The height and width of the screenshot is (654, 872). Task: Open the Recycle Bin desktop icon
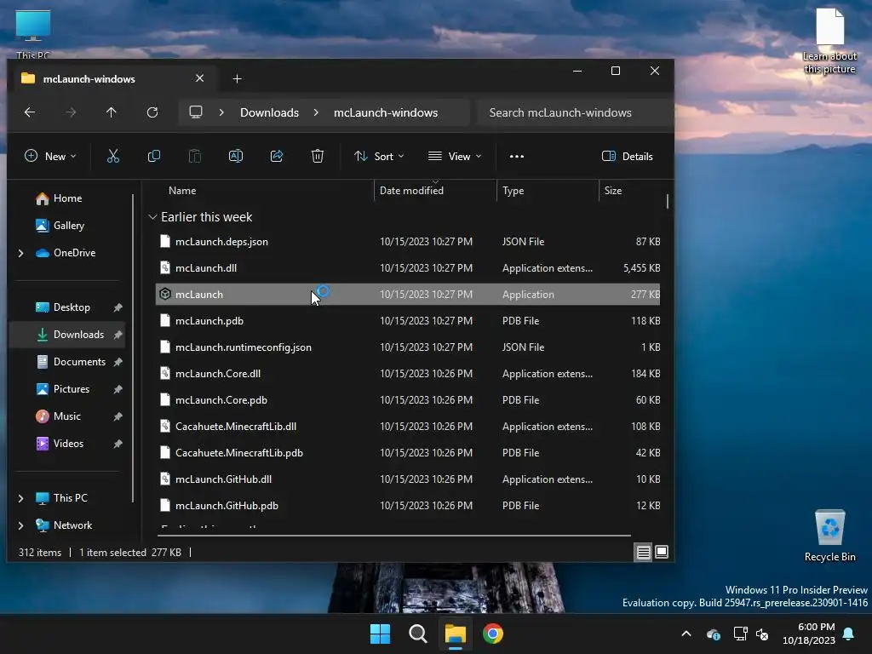tap(829, 536)
